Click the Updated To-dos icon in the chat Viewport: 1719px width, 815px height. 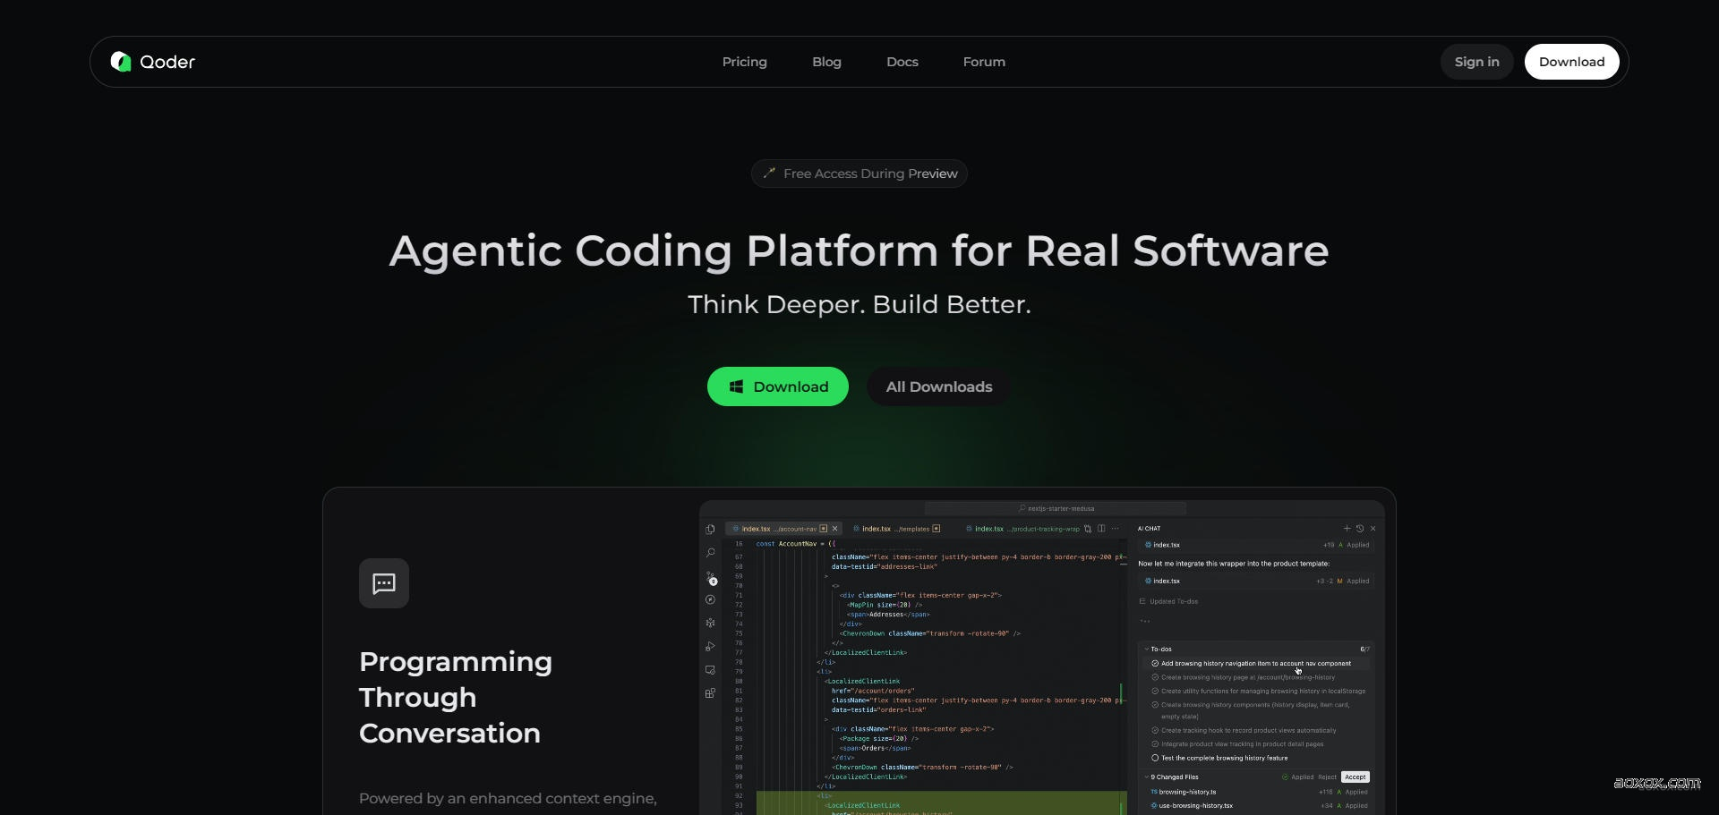[1142, 601]
